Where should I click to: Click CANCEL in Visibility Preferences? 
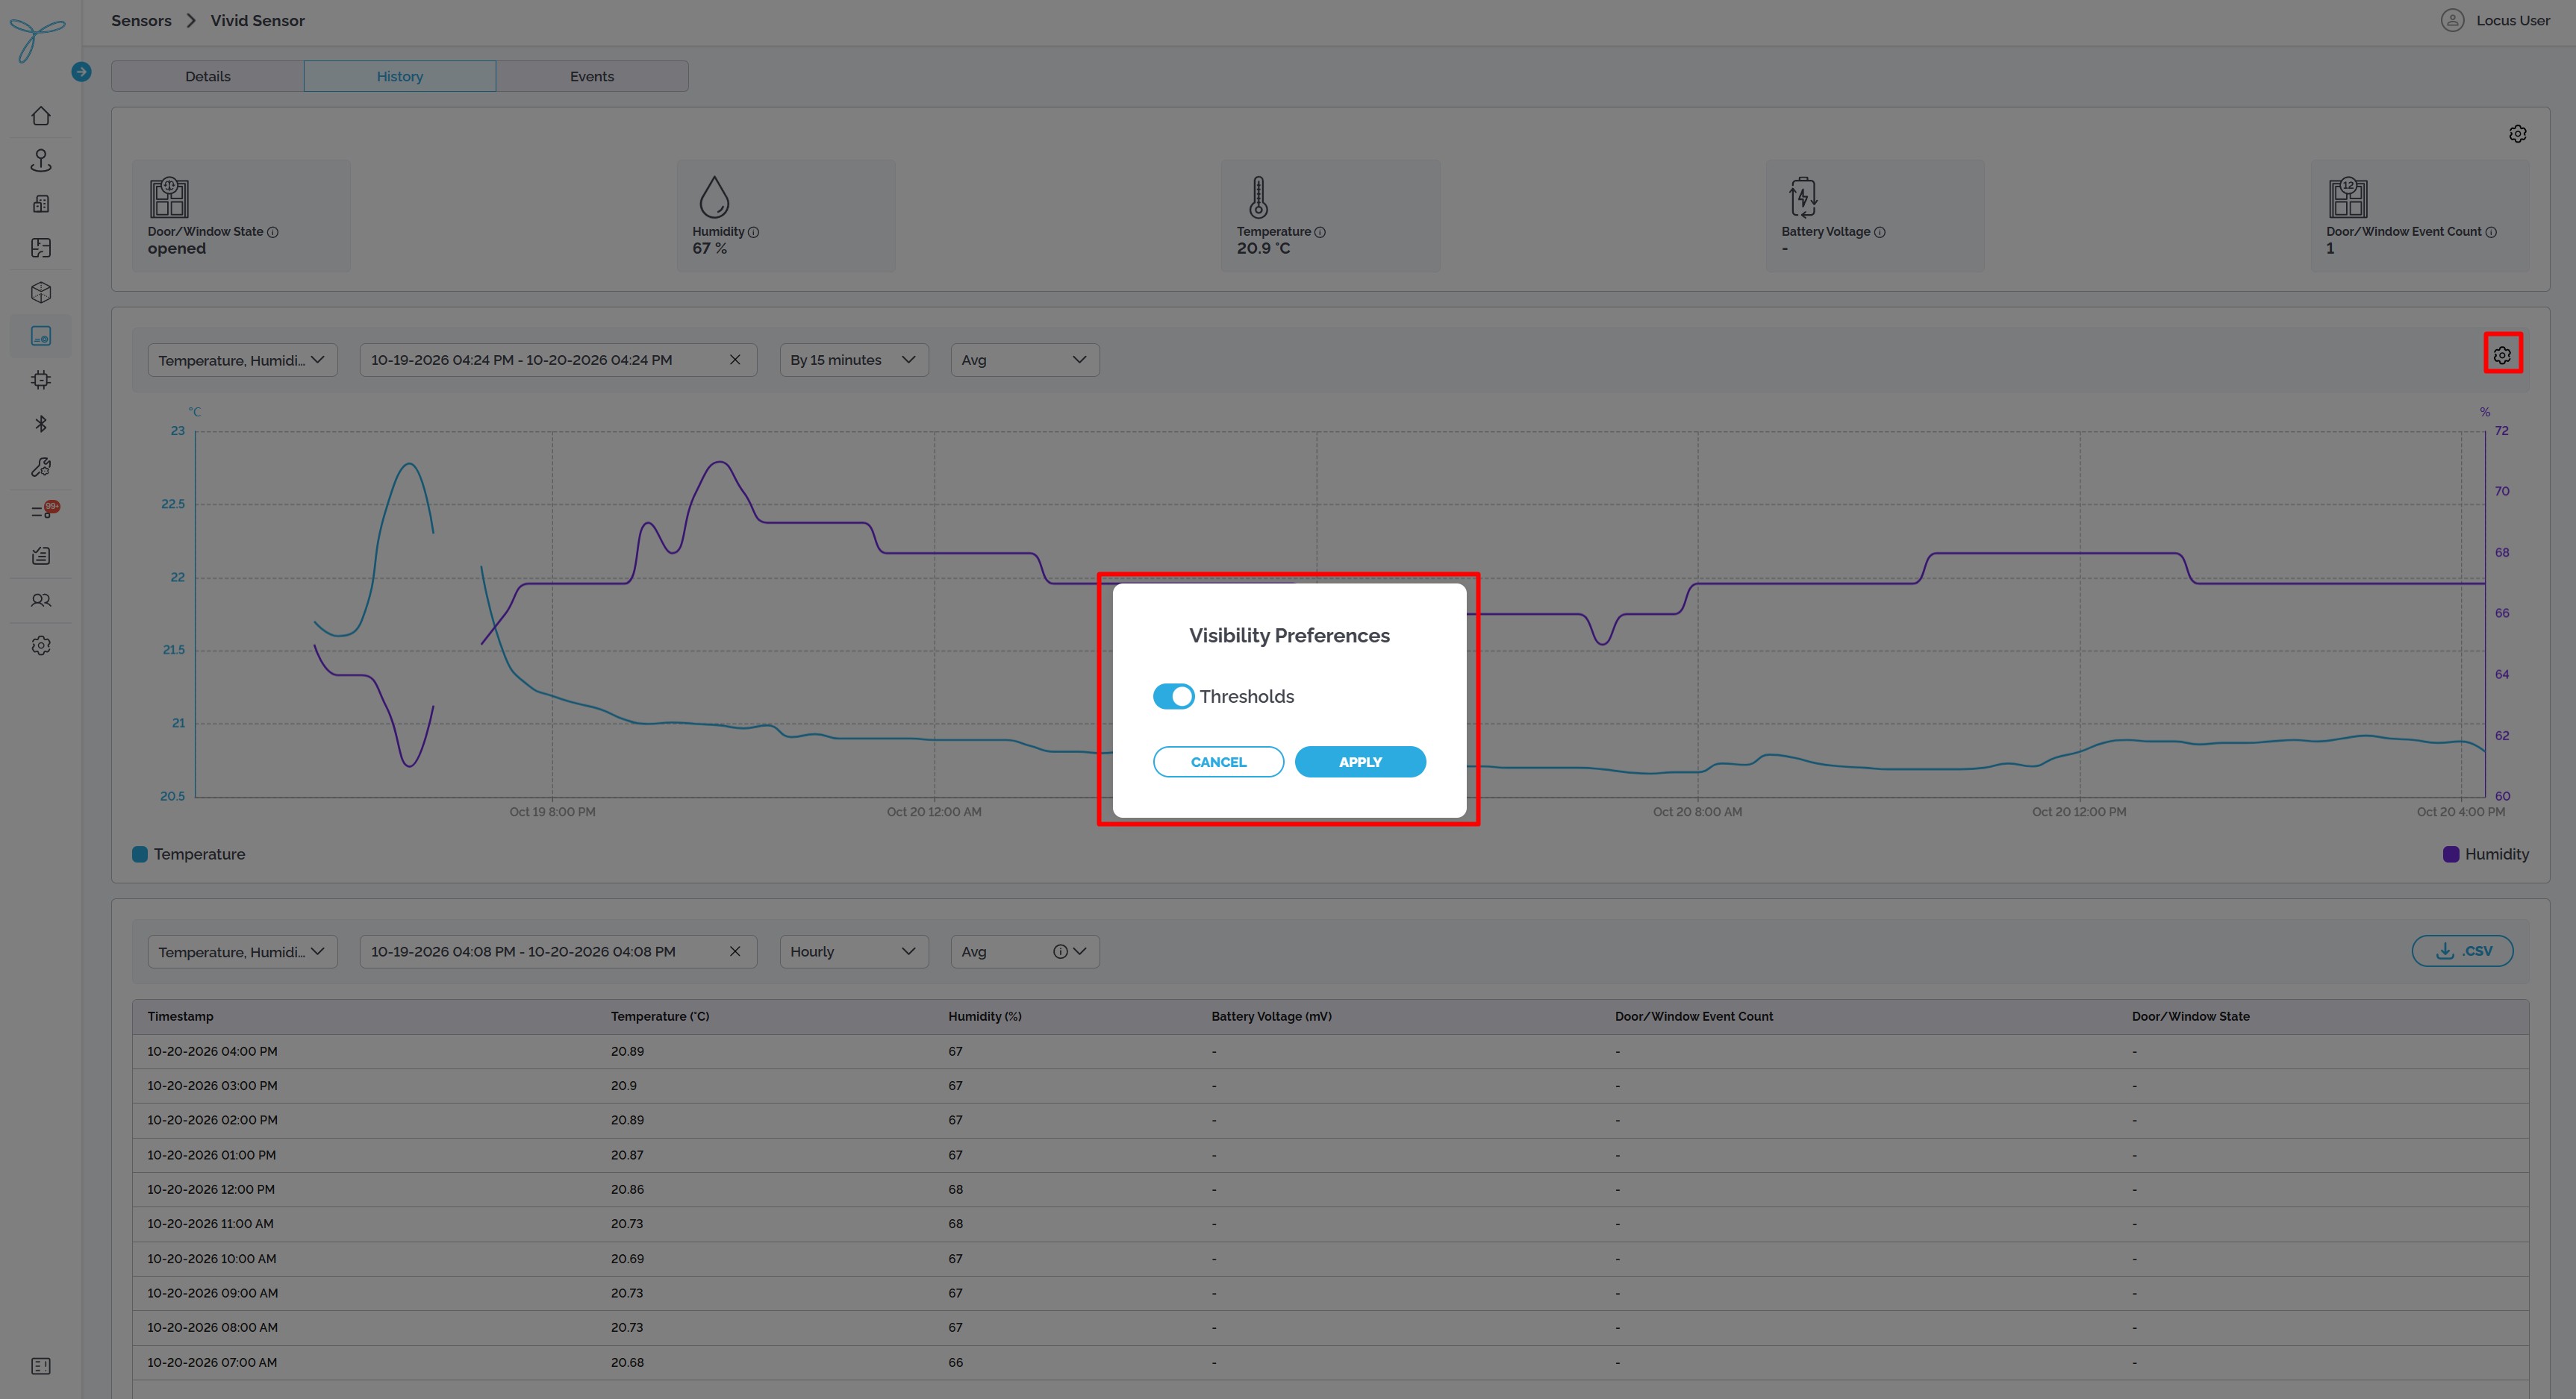[x=1218, y=762]
